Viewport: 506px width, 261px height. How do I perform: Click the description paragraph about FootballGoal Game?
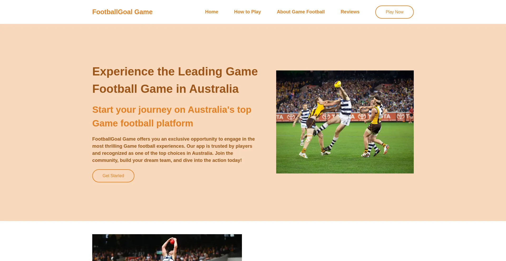click(173, 149)
